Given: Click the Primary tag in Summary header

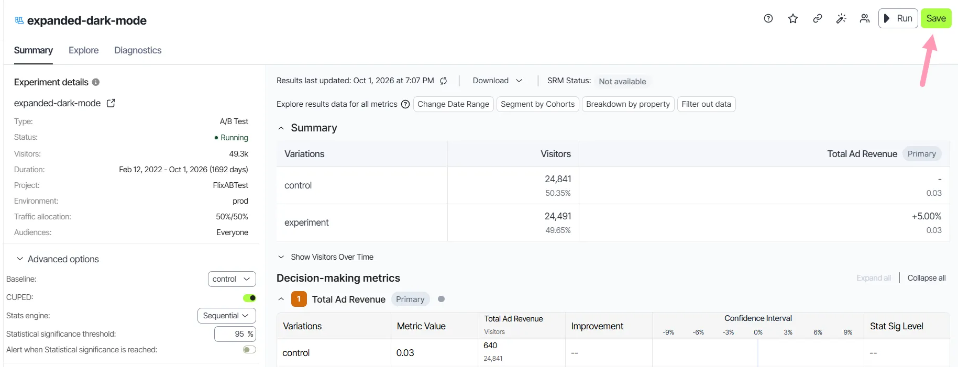Looking at the screenshot, I should 922,154.
